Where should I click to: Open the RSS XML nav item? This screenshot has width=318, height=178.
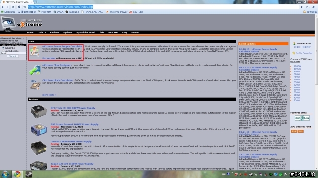tap(113, 32)
